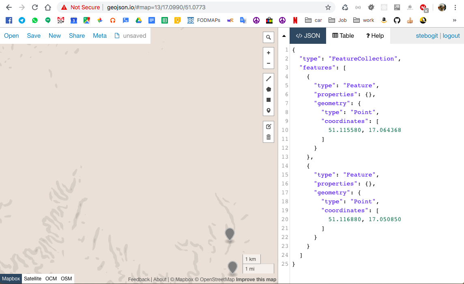Switch basemap to Satellite
464x284 pixels.
32,279
